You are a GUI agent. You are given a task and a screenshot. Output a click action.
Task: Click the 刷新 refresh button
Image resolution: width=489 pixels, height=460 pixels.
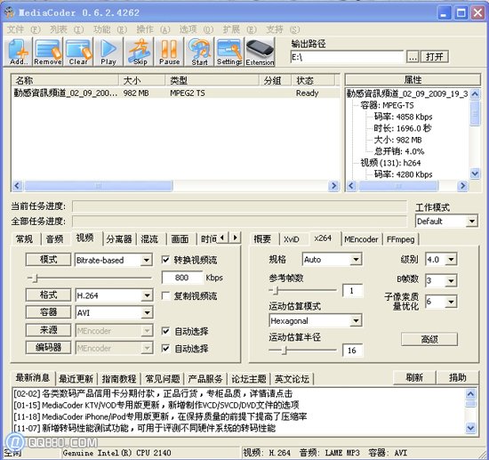(414, 377)
